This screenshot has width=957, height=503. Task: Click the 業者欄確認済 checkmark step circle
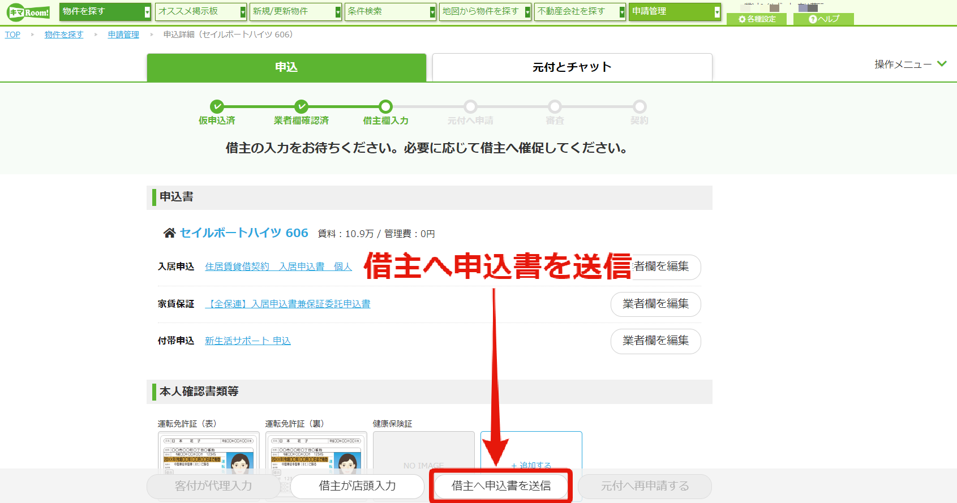(301, 106)
